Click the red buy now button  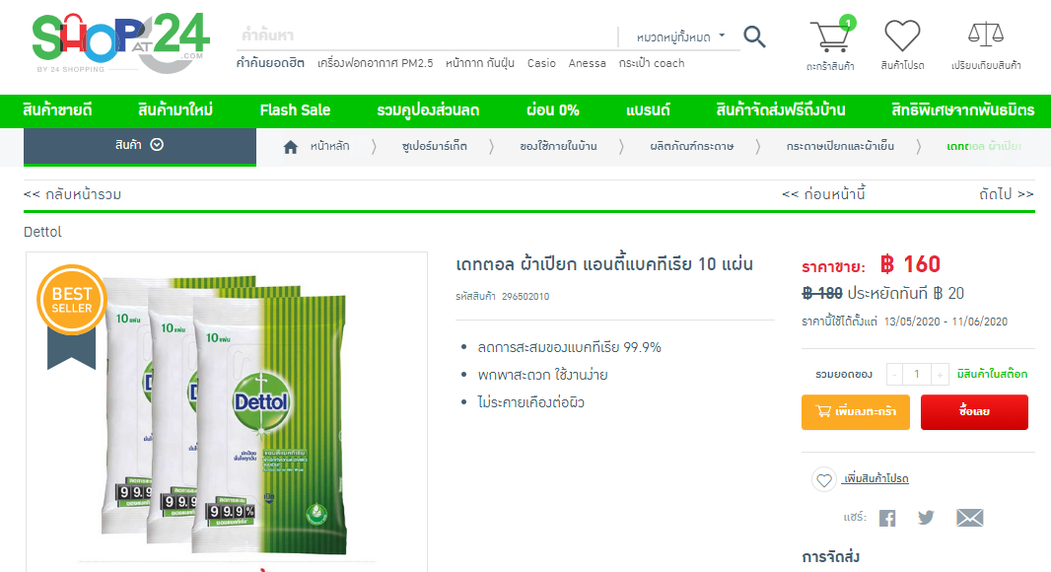pyautogui.click(x=974, y=411)
